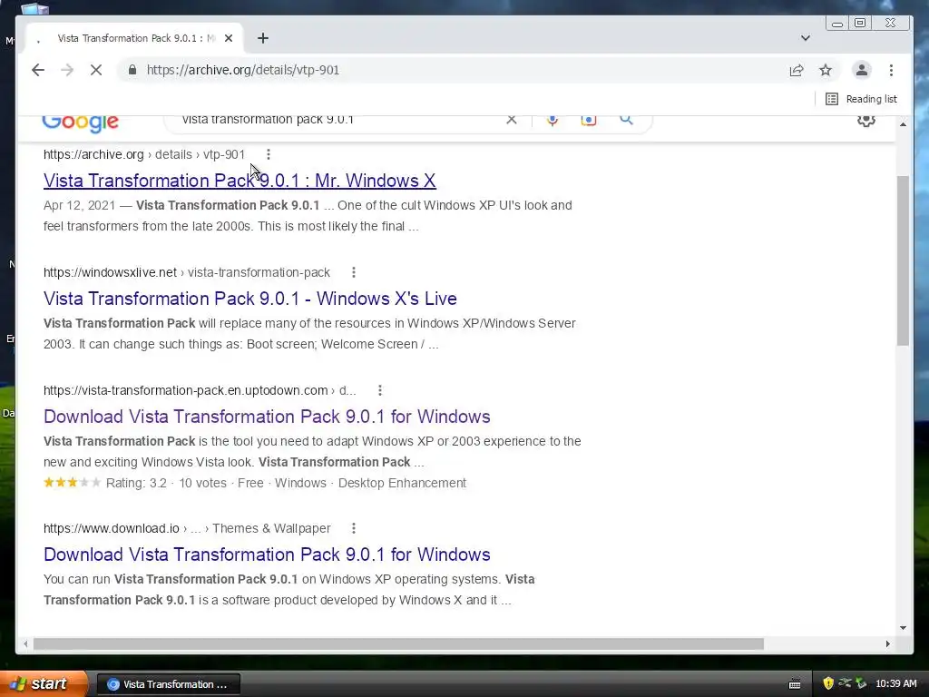Search by image camera icon
This screenshot has height=697, width=929.
[588, 120]
